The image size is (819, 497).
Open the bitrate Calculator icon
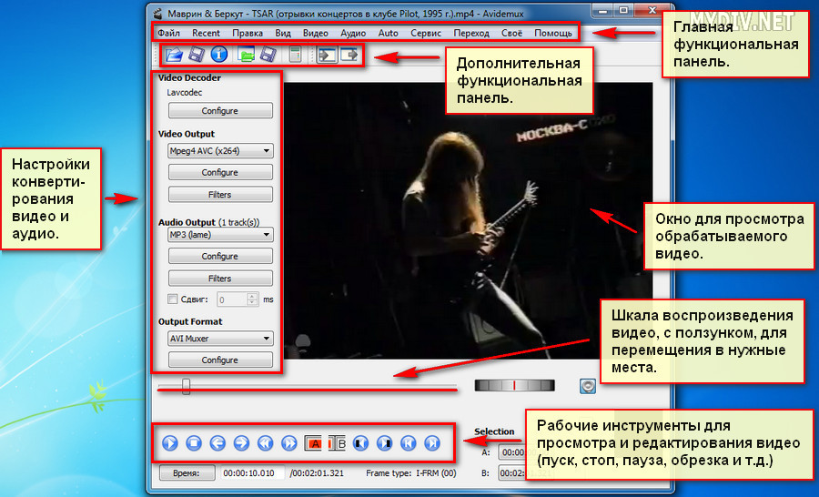coord(295,55)
